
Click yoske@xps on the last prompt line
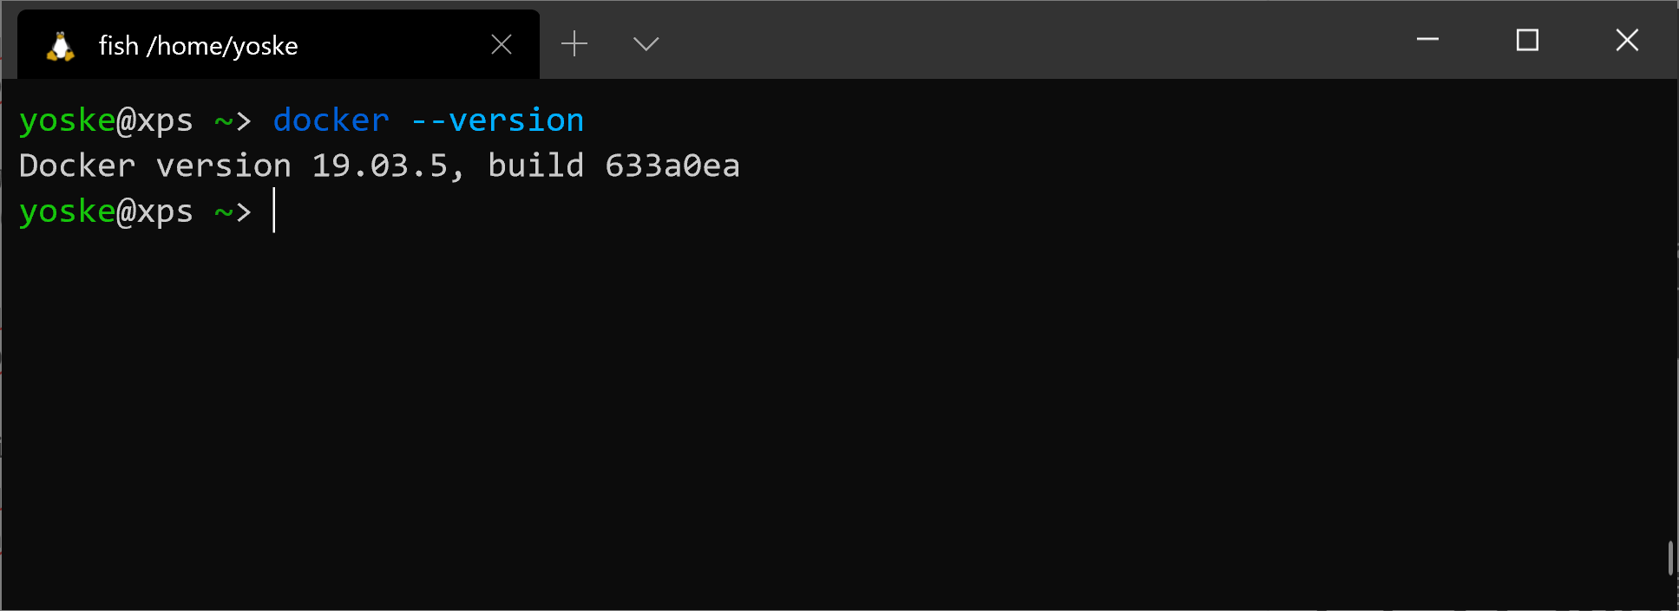click(106, 211)
